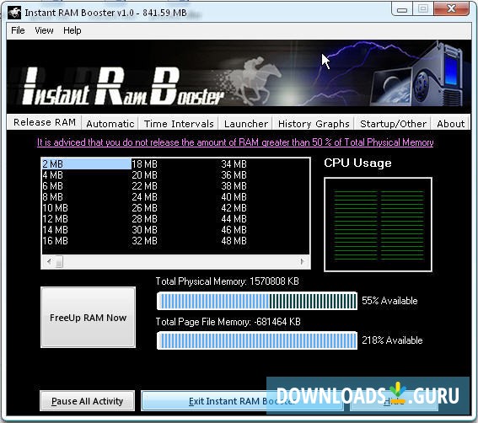Open the Help menu
Screen dimensions: 478x423
point(73,30)
